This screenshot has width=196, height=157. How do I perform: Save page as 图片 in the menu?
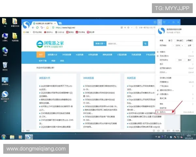pyautogui.click(x=189, y=60)
